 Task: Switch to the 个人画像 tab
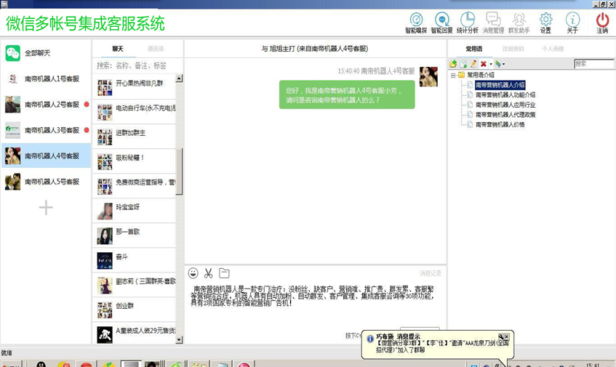(553, 49)
